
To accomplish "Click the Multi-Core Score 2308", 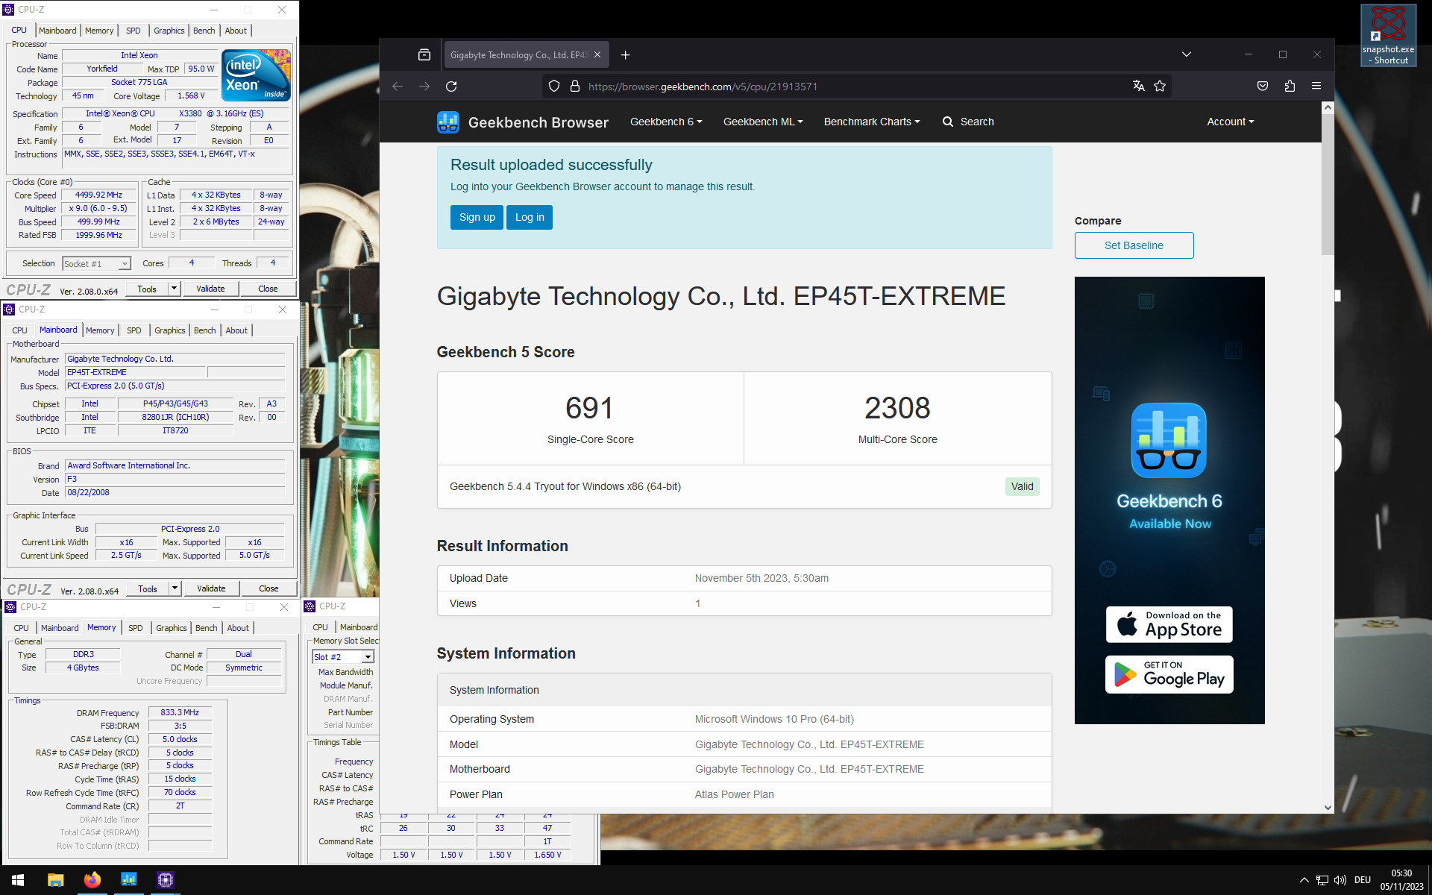I will click(897, 408).
